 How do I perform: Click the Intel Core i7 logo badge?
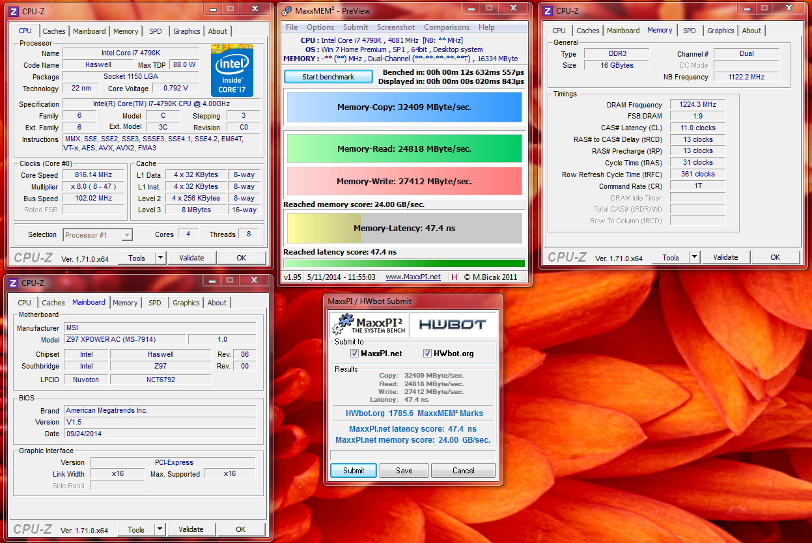coord(232,71)
